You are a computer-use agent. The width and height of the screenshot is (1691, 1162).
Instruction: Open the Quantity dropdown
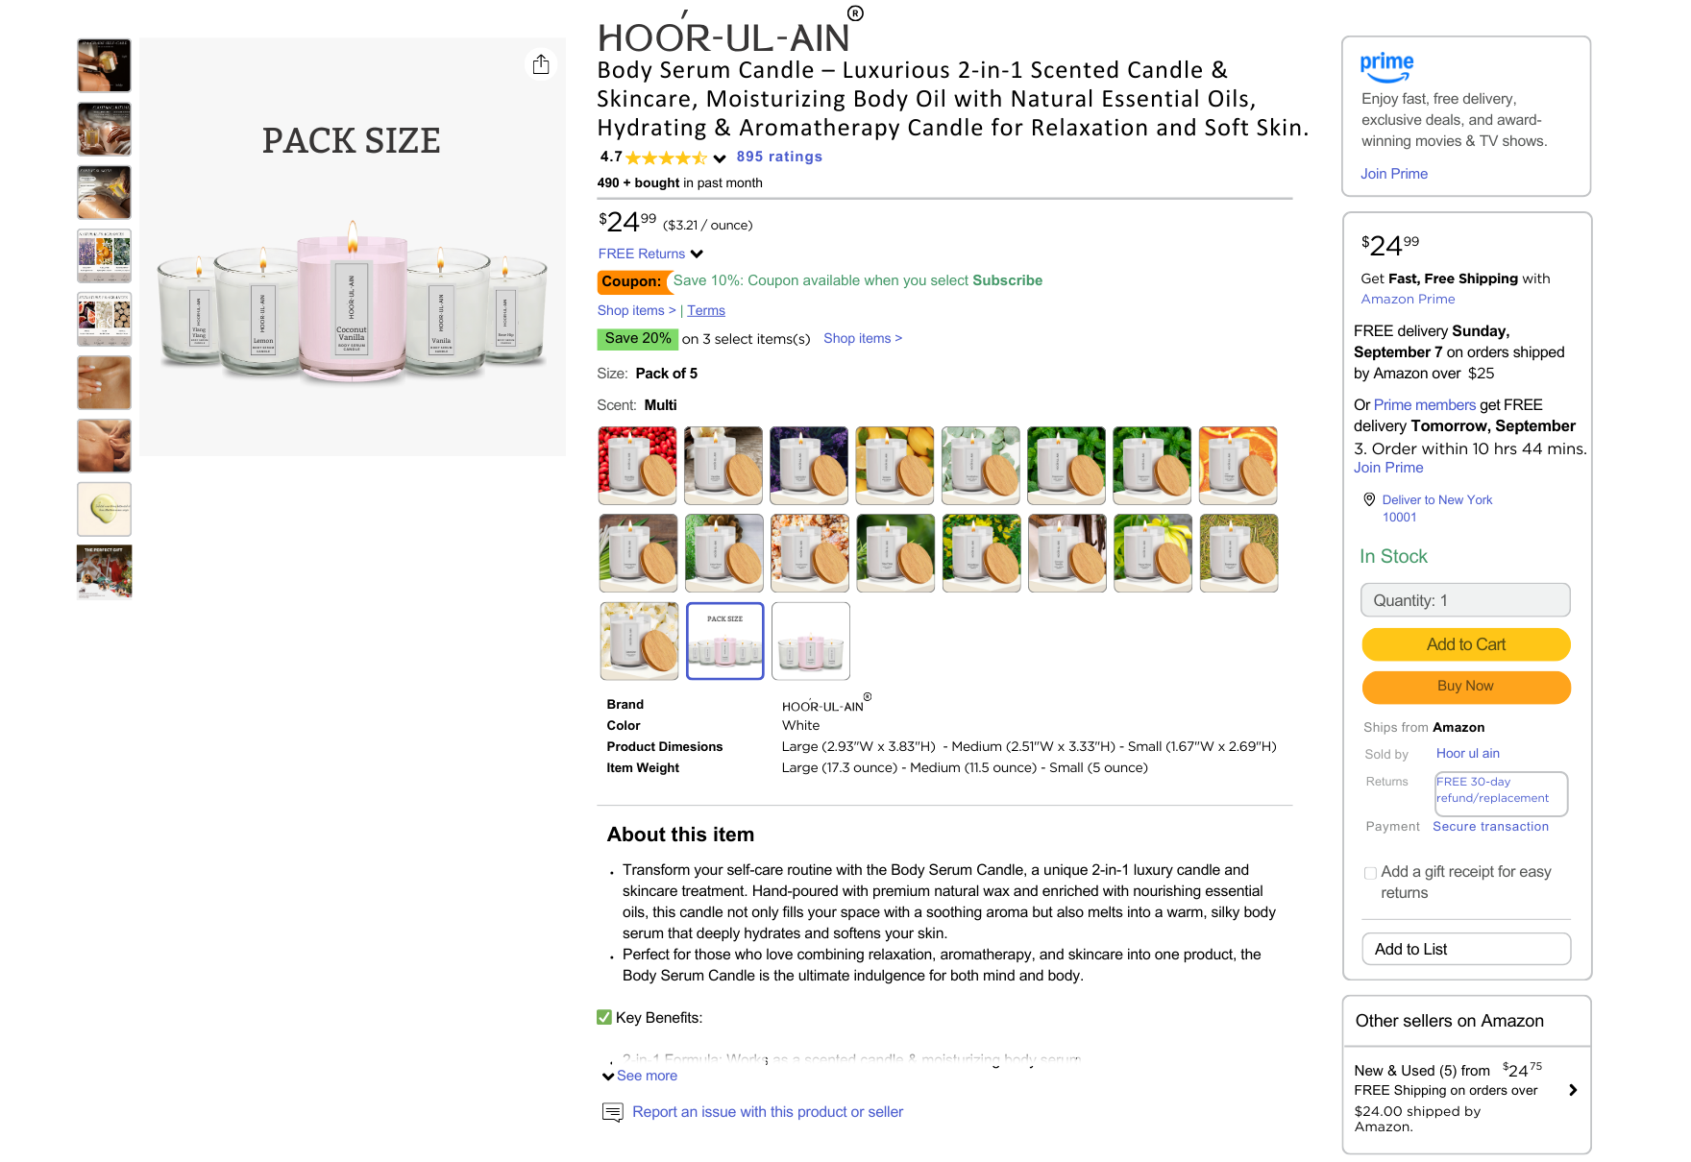coord(1465,600)
